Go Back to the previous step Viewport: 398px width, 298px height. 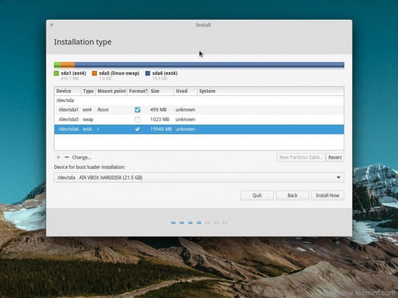pyautogui.click(x=292, y=195)
